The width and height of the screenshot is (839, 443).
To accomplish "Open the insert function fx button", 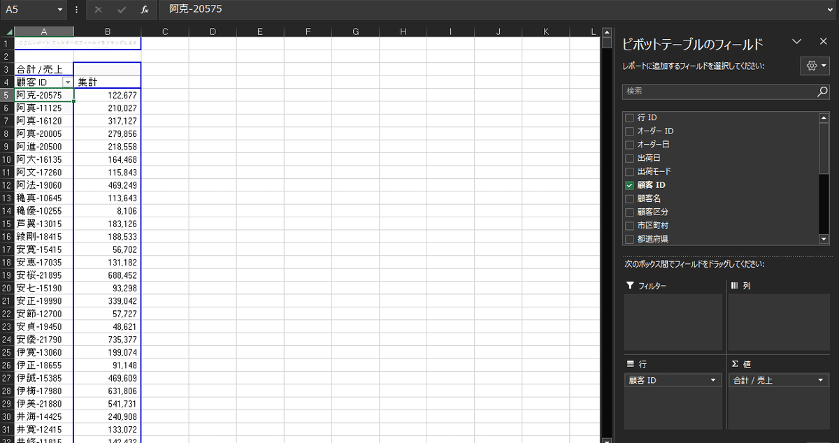I will pos(145,10).
